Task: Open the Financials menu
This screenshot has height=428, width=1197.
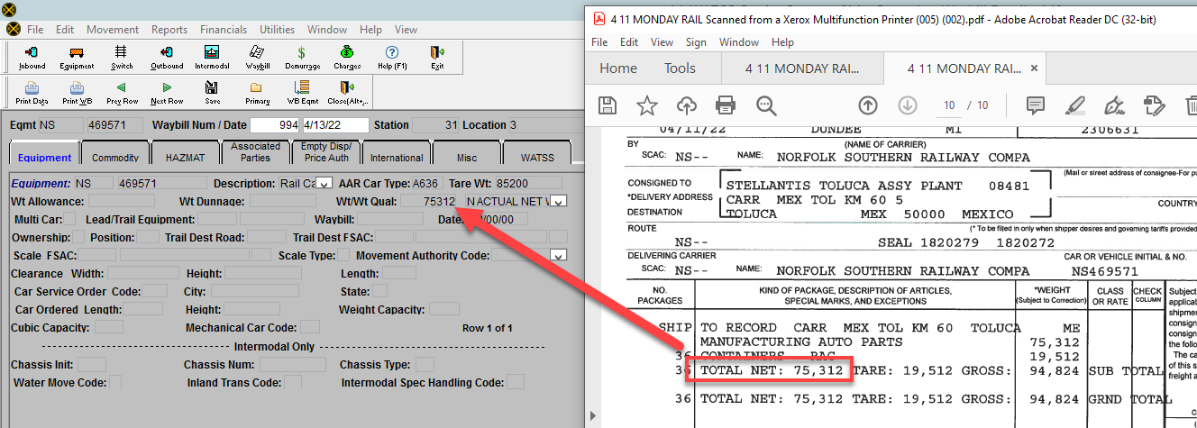Action: click(x=224, y=29)
